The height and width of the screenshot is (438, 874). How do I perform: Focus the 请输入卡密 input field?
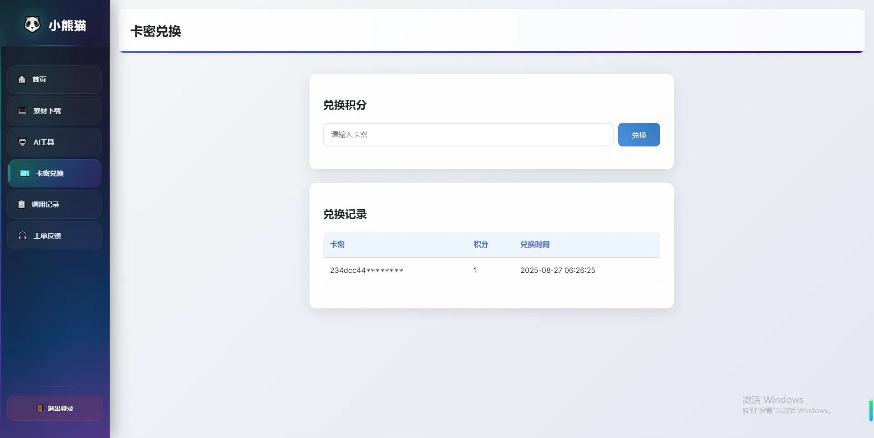468,135
